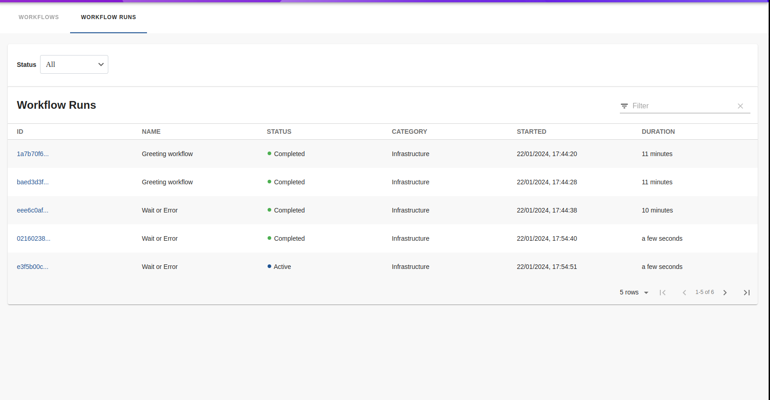This screenshot has height=400, width=770.
Task: Click Wait or Error name in row 02160238
Action: (160, 238)
